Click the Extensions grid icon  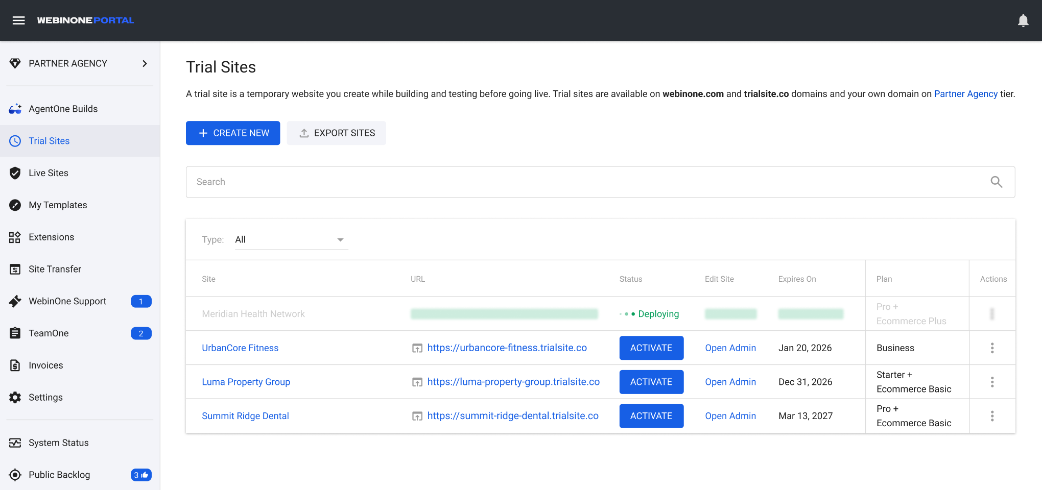tap(15, 237)
